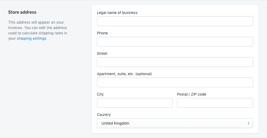Focus the Phone input field
Viewport: 267px width, 138px height.
175,42
